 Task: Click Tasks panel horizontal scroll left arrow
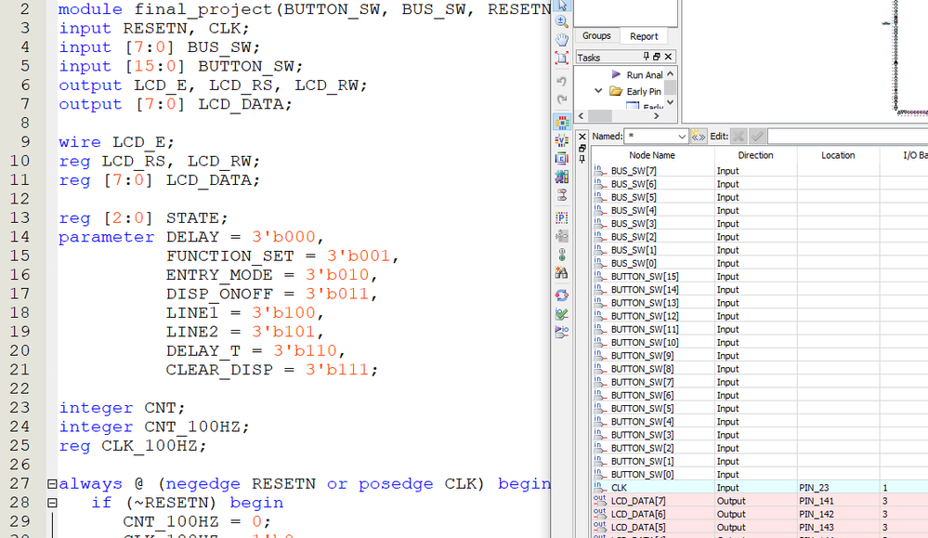coord(581,116)
